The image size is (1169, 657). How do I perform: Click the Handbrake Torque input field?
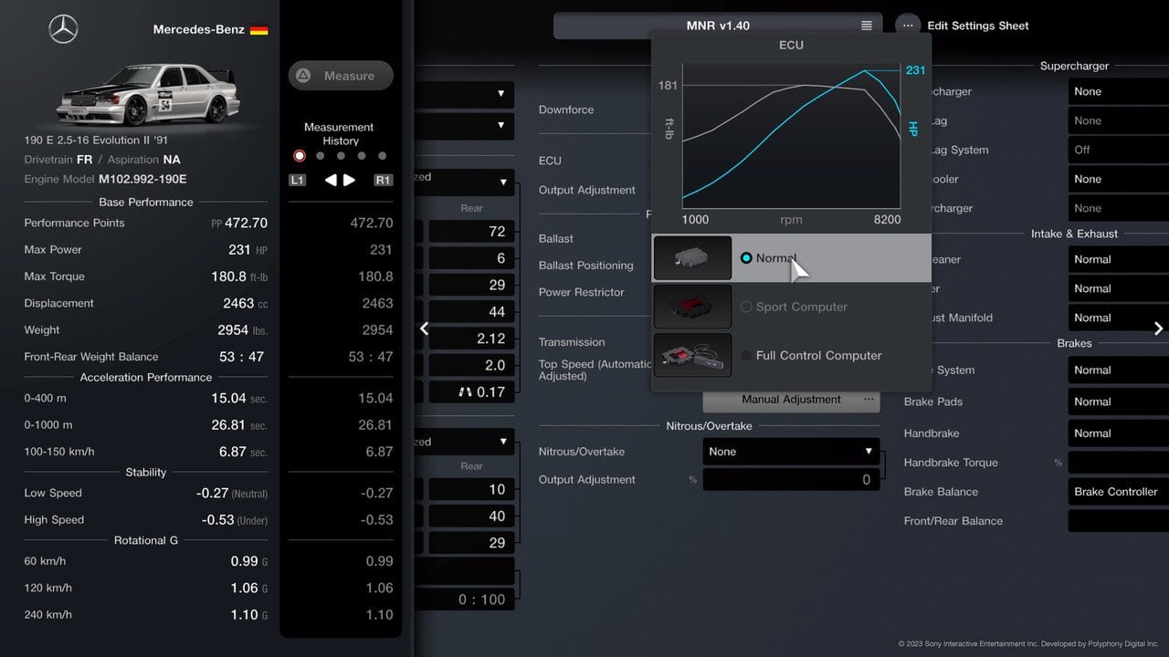pos(1119,463)
